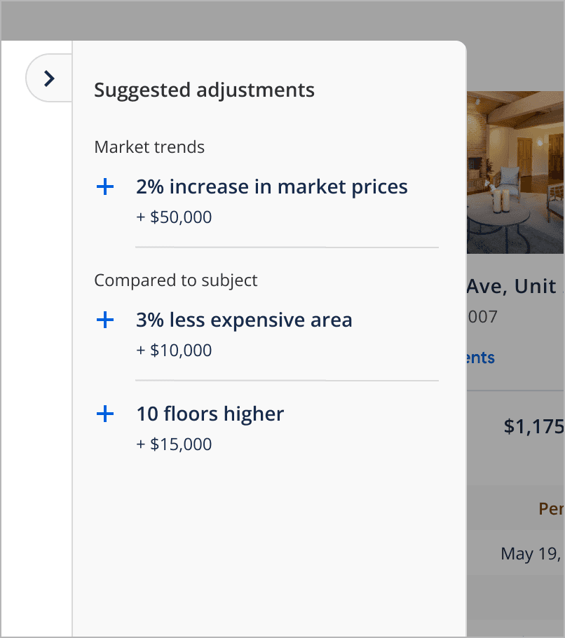565x638 pixels.
Task: Select the '10 floors higher' label
Action: click(x=210, y=414)
